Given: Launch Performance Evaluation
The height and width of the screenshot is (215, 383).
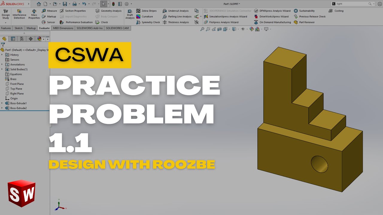Looking at the screenshot, I should point(76,22).
